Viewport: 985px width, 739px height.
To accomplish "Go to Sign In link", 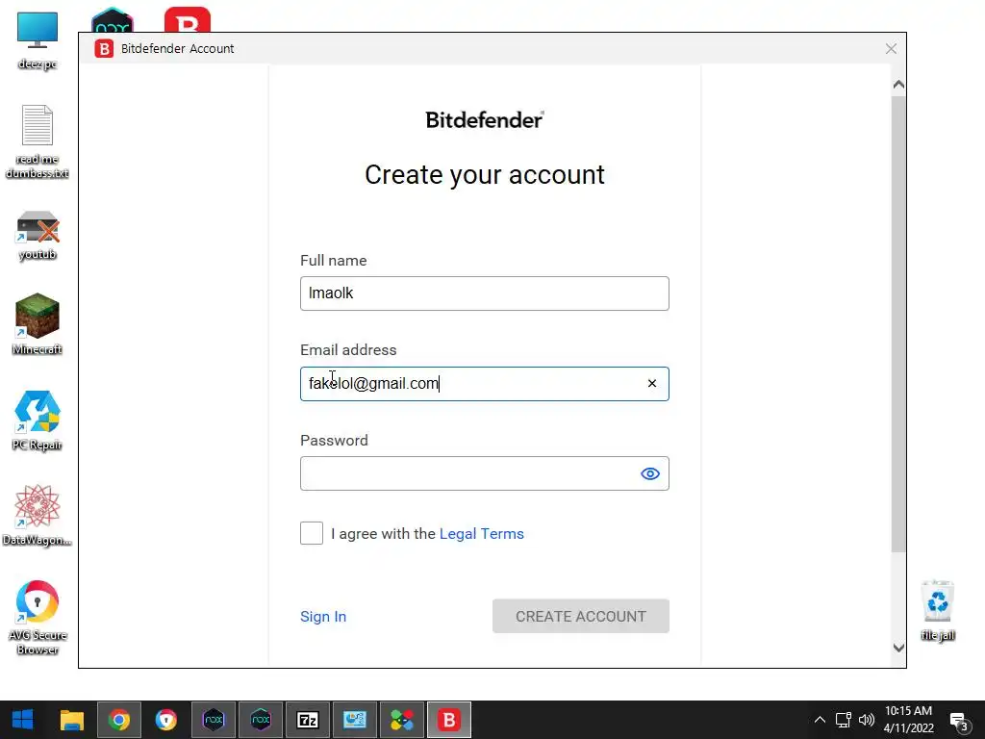I will (323, 617).
